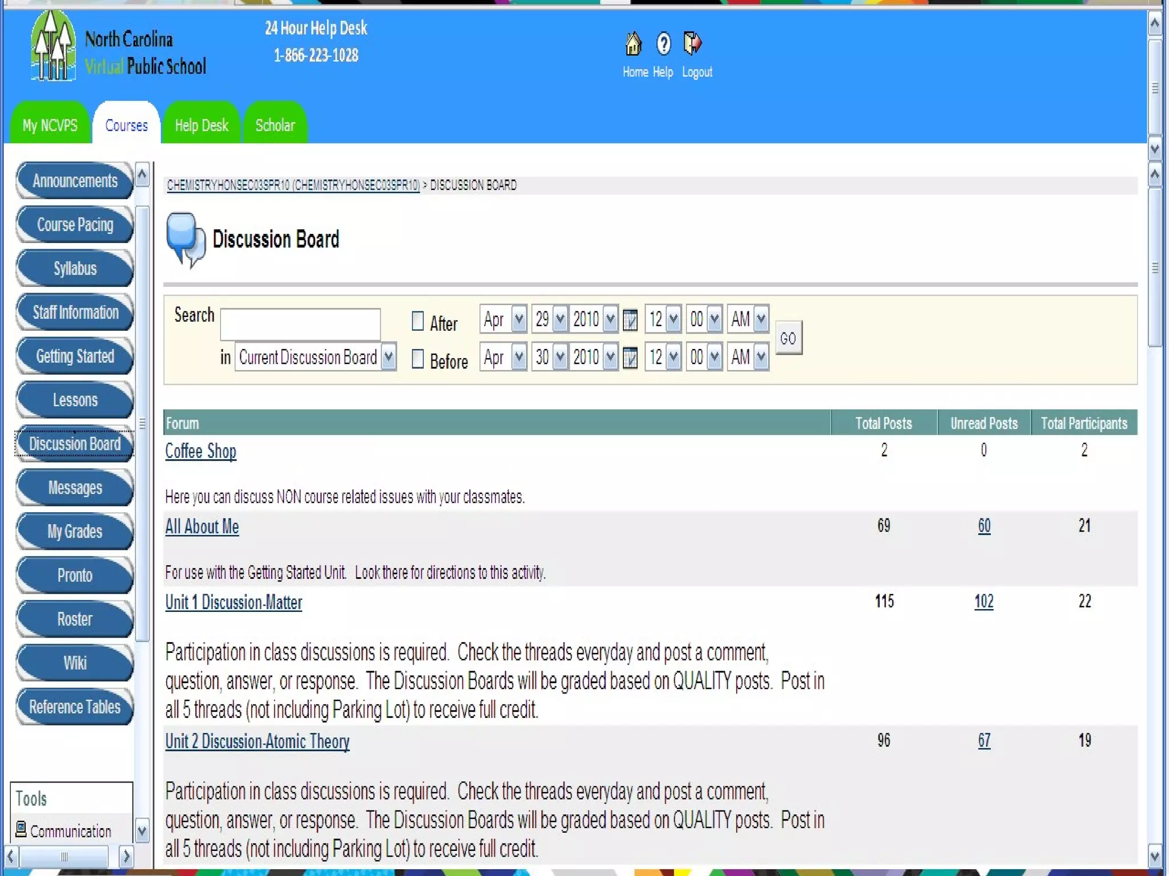The image size is (1169, 876).
Task: Click the Communication tool icon in Tools
Action: [21, 829]
